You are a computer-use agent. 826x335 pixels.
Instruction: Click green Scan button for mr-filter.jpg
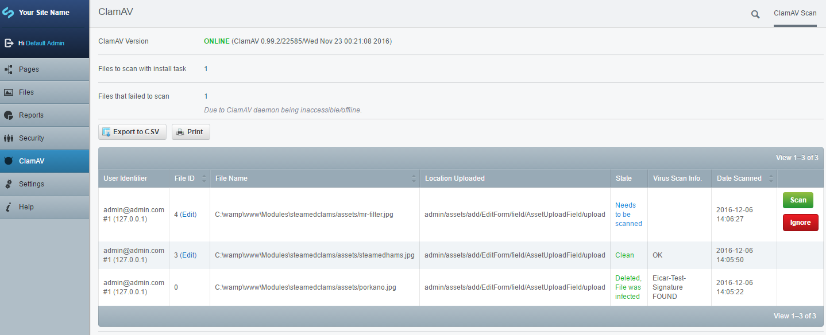(798, 200)
